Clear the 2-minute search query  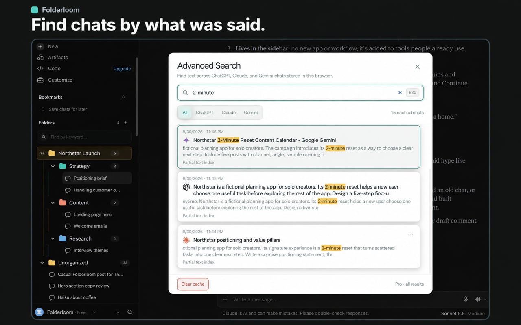coord(400,93)
